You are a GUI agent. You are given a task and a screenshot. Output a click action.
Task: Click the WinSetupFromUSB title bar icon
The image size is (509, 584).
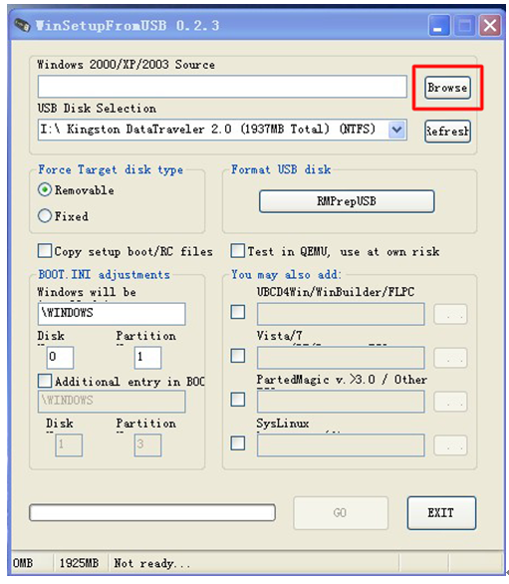click(22, 25)
